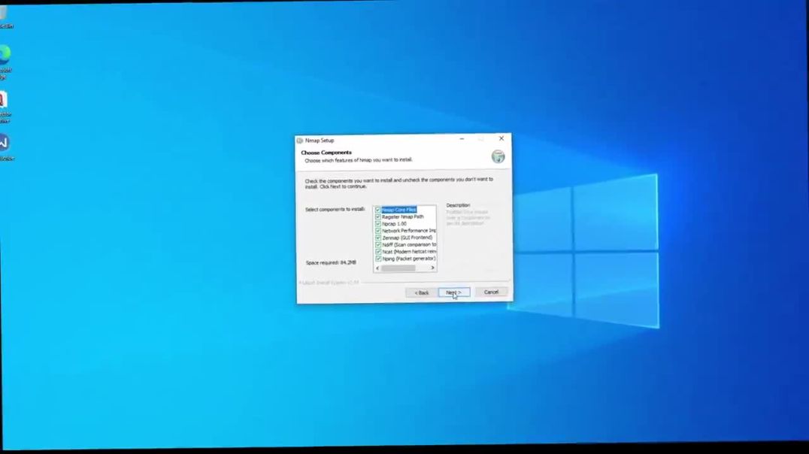Image resolution: width=809 pixels, height=454 pixels.
Task: Uncheck Nping (Packet generator) component
Action: [378, 259]
